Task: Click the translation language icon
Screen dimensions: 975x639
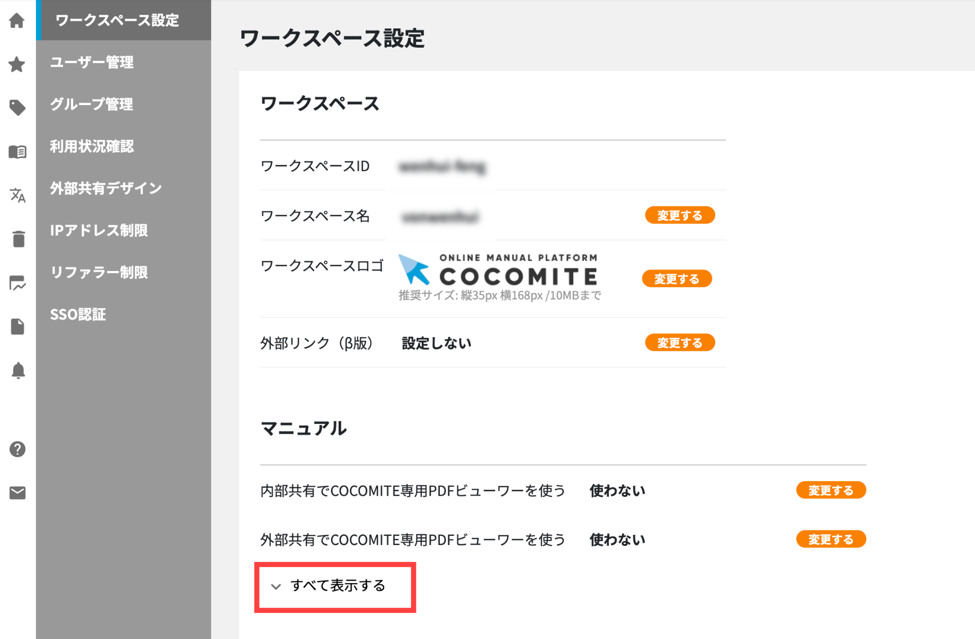Action: point(17,195)
